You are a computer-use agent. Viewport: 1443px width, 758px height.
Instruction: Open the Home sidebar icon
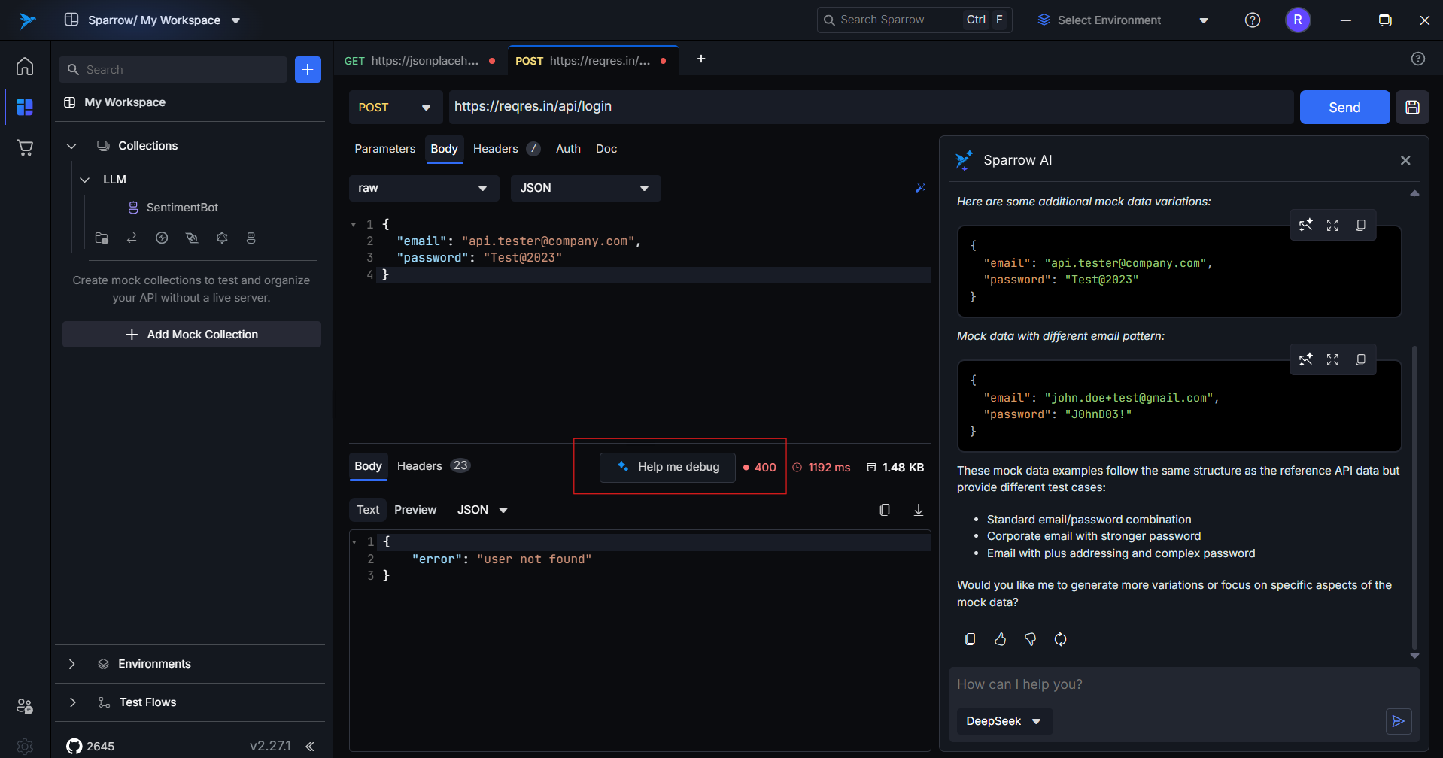(x=25, y=66)
